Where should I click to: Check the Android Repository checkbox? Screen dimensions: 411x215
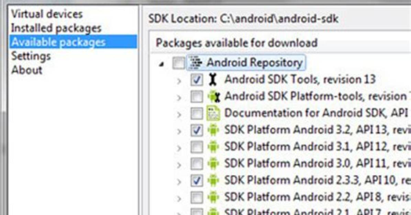click(x=178, y=63)
